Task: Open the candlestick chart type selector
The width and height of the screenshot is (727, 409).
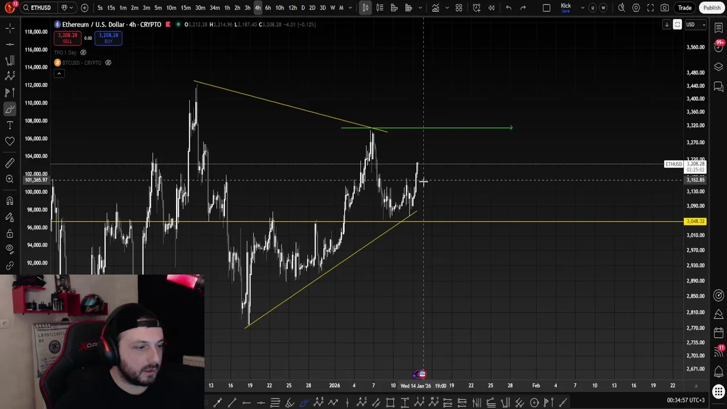Action: pyautogui.click(x=365, y=7)
